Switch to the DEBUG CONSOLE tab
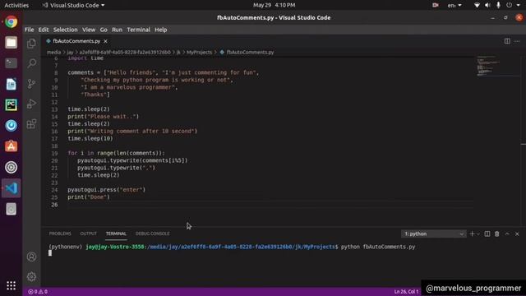 tap(153, 234)
